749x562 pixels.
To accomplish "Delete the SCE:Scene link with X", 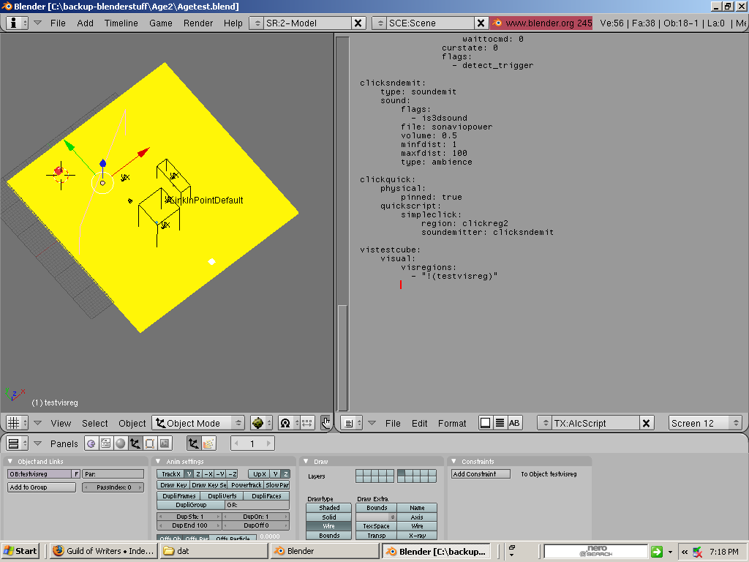I will click(481, 23).
